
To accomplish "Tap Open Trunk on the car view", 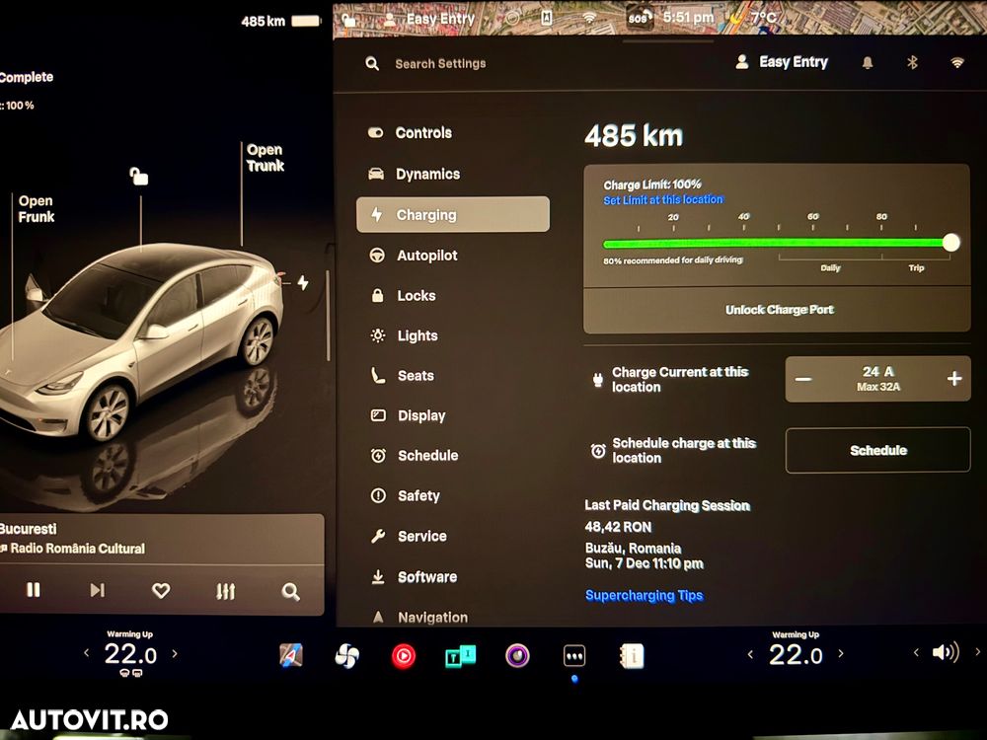I will (x=265, y=157).
